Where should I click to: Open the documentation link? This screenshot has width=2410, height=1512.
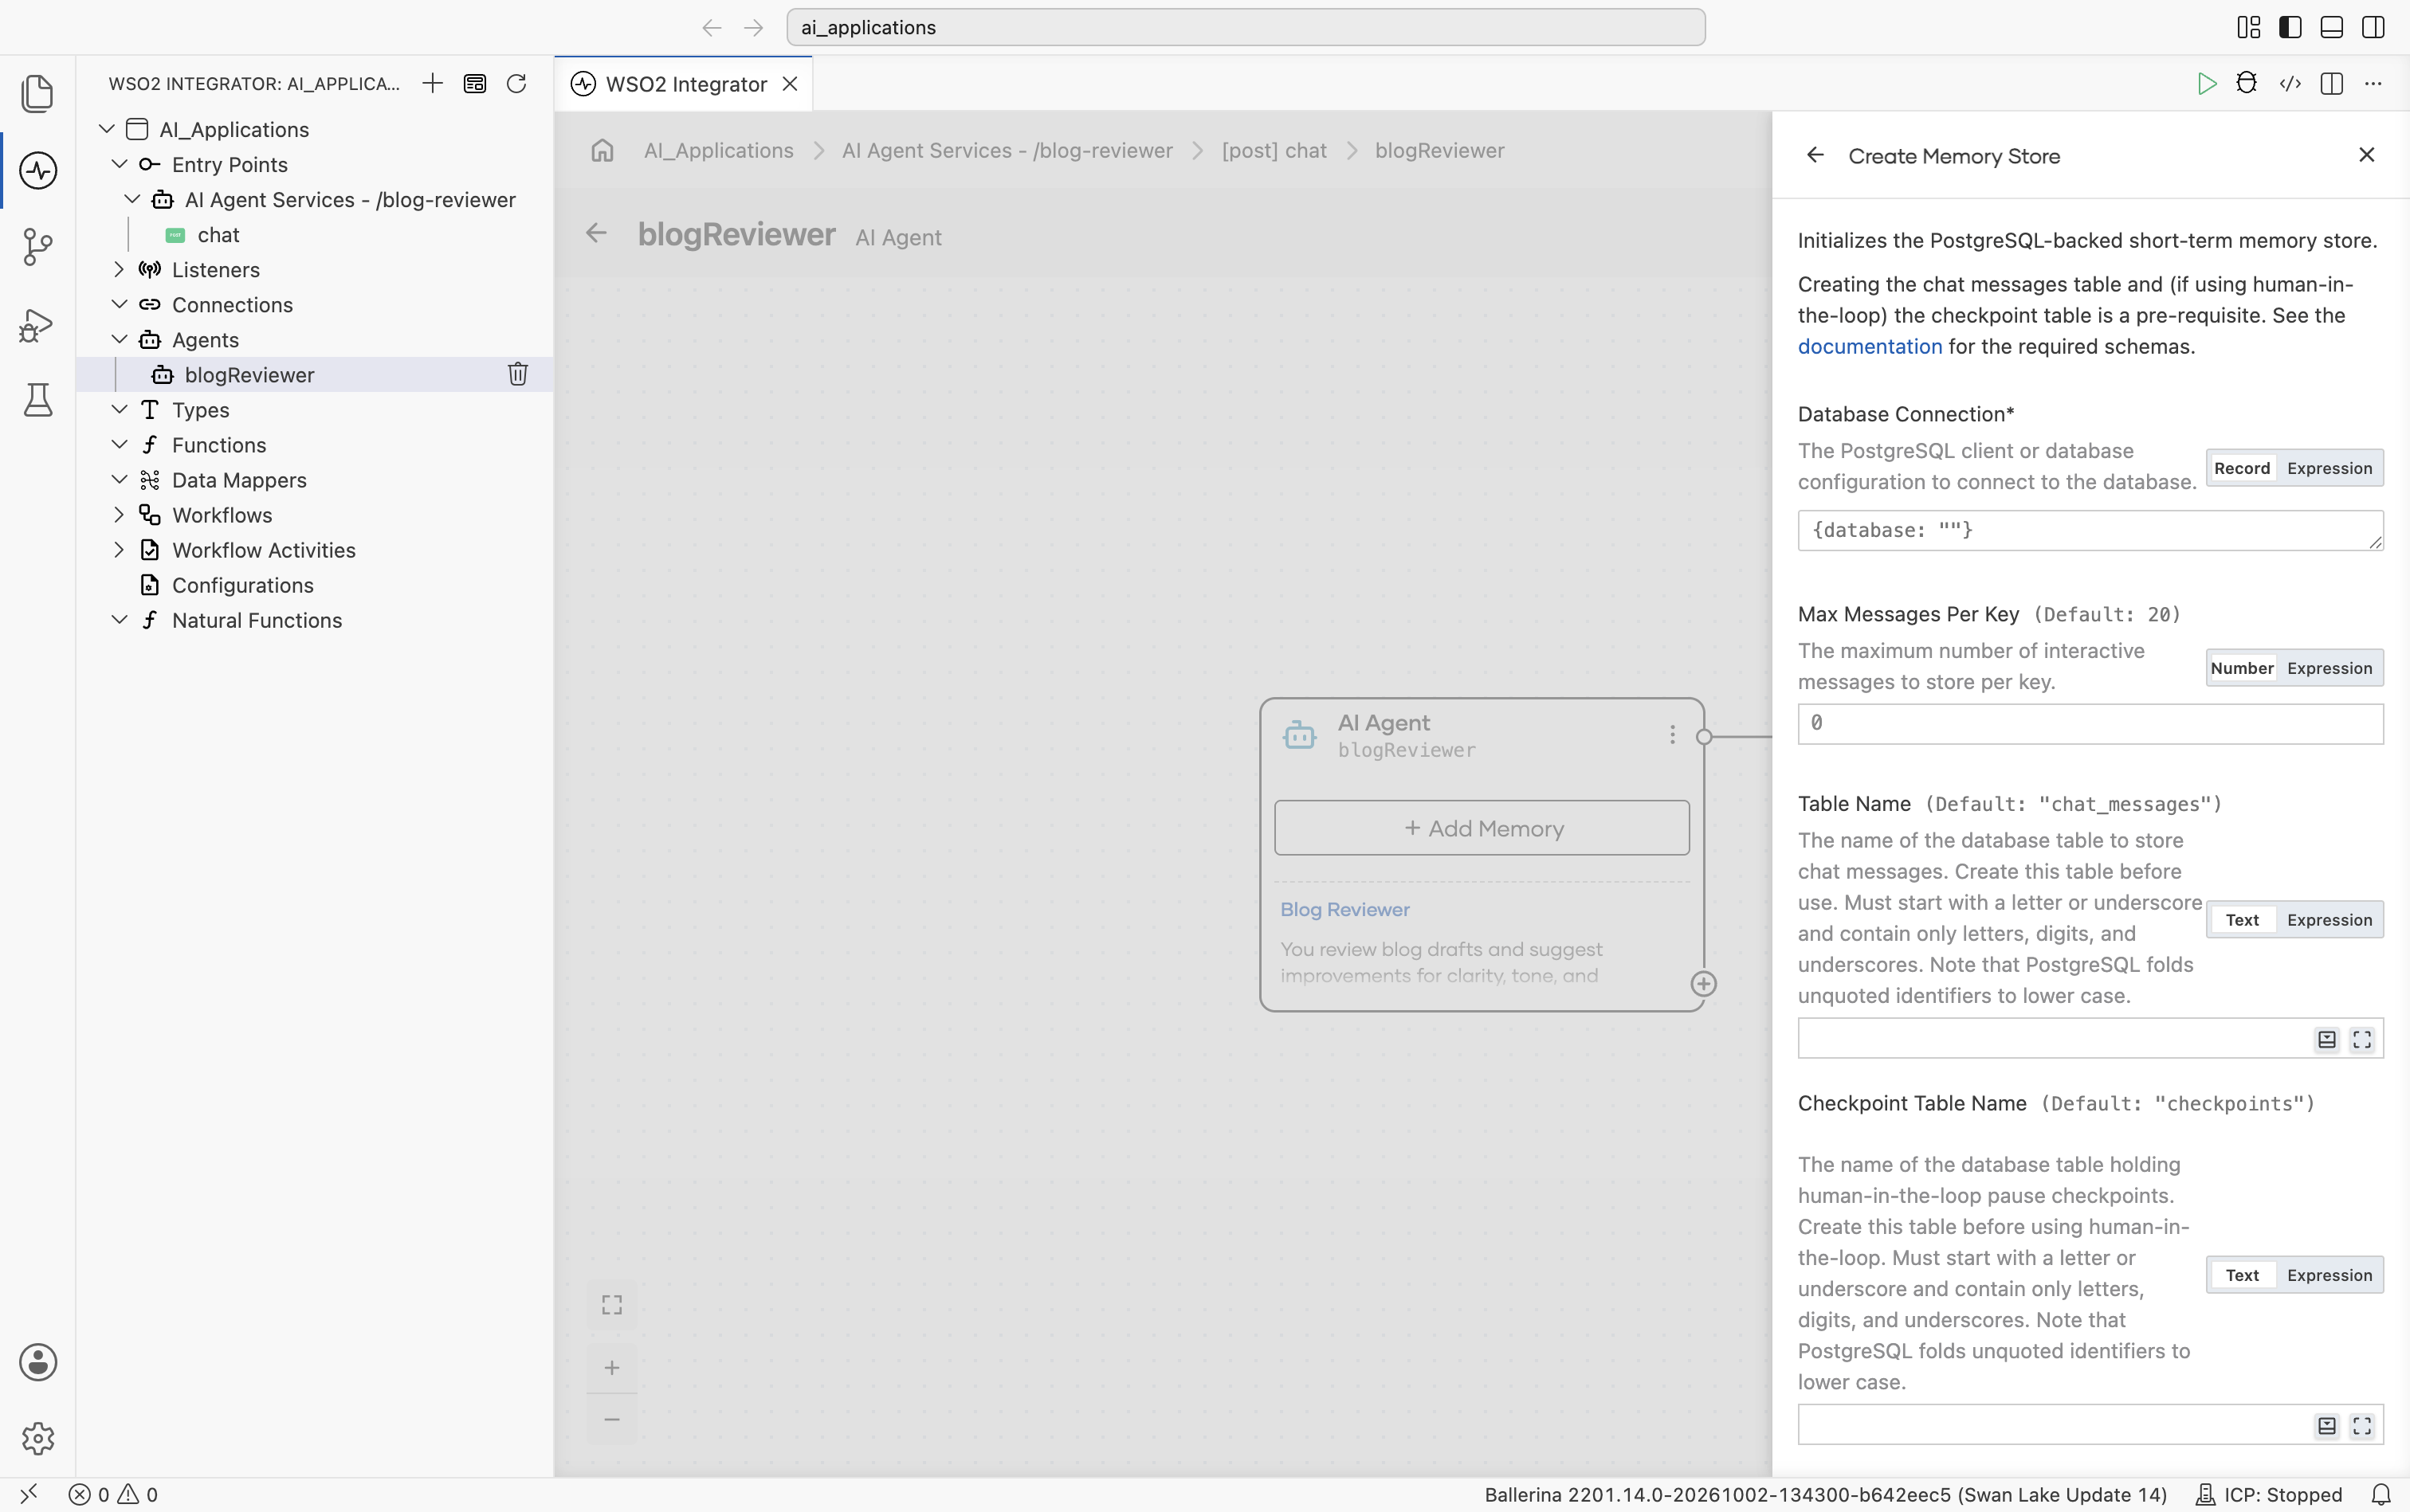click(1869, 346)
